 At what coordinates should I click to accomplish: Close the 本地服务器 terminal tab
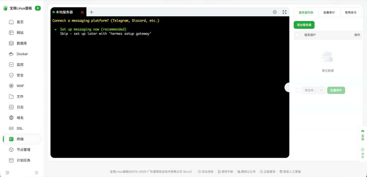82,13
